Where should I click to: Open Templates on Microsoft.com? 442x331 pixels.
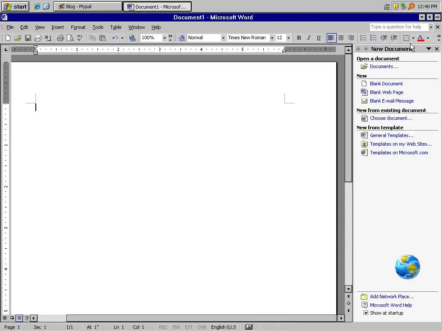(x=399, y=153)
